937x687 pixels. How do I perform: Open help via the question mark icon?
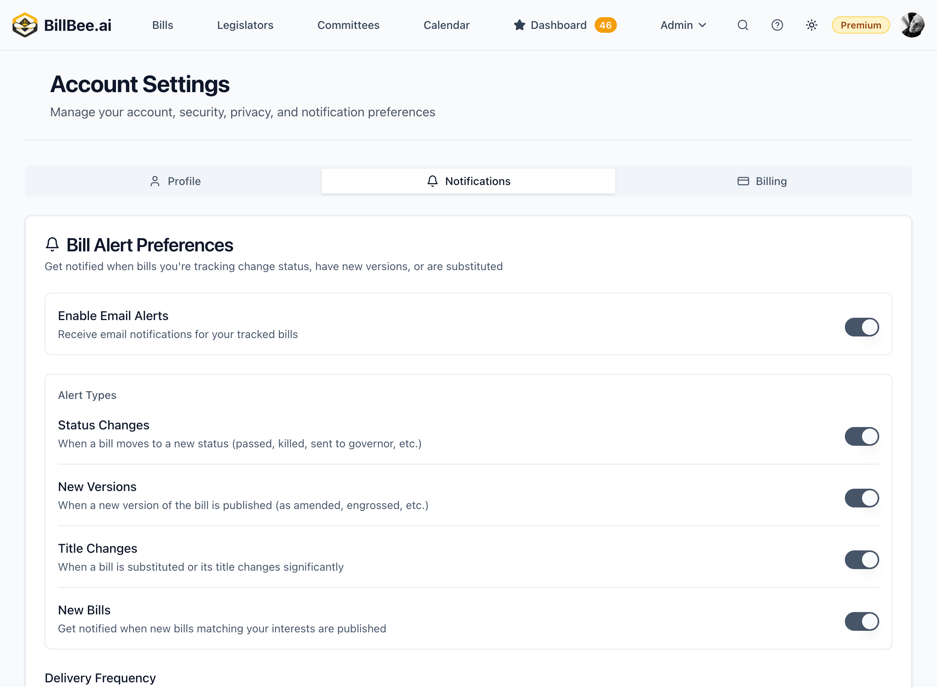777,25
